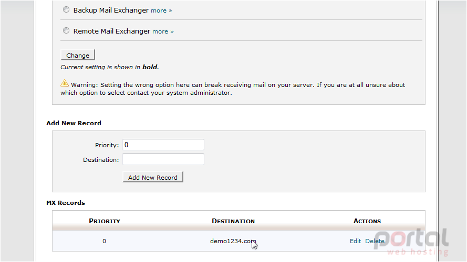The image size is (467, 262).
Task: Edit the demo1234.com MX record
Action: click(355, 241)
